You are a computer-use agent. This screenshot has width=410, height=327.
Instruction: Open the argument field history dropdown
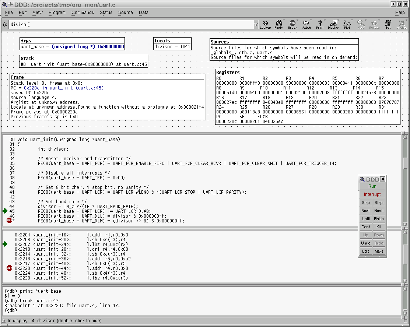(x=256, y=25)
